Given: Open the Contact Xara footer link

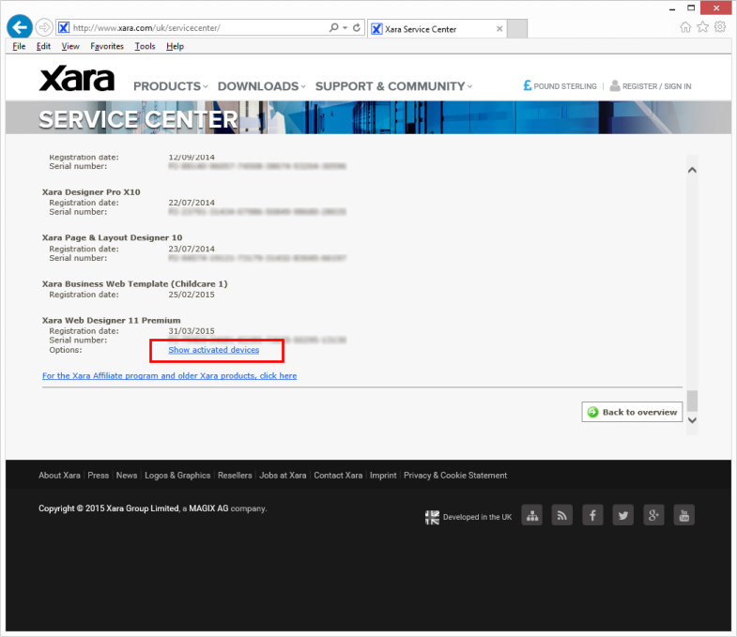Looking at the screenshot, I should pyautogui.click(x=338, y=476).
